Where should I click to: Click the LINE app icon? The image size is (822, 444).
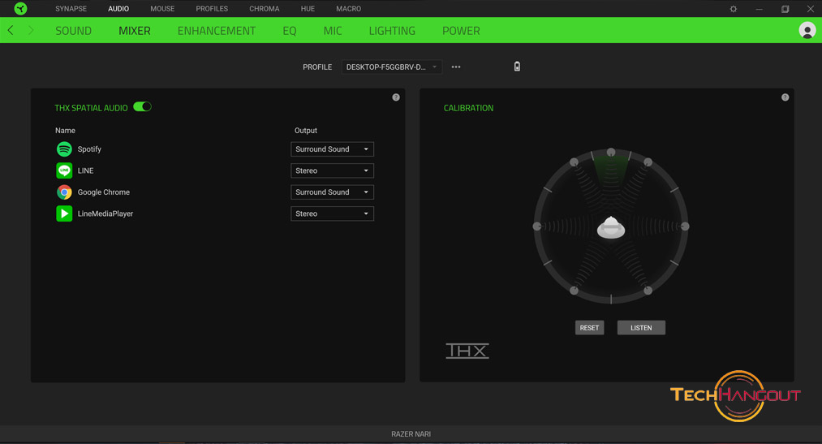pyautogui.click(x=64, y=171)
